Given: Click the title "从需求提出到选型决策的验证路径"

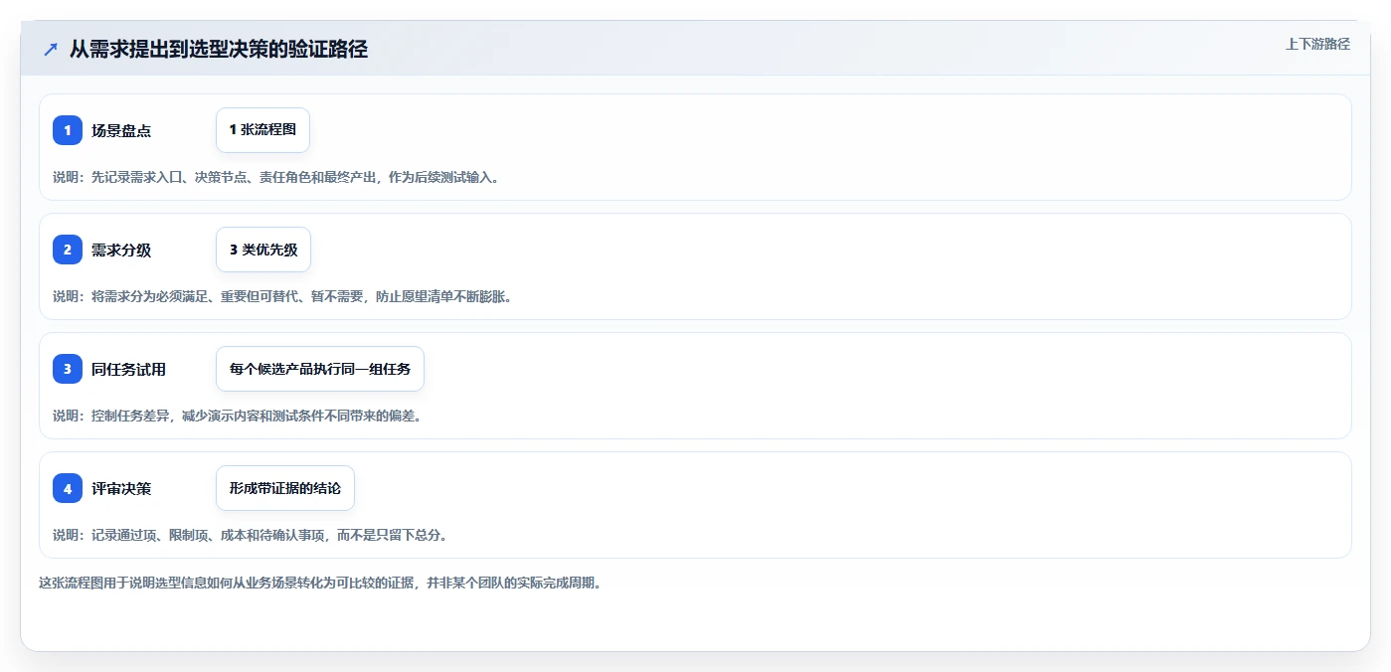Looking at the screenshot, I should click(x=219, y=49).
